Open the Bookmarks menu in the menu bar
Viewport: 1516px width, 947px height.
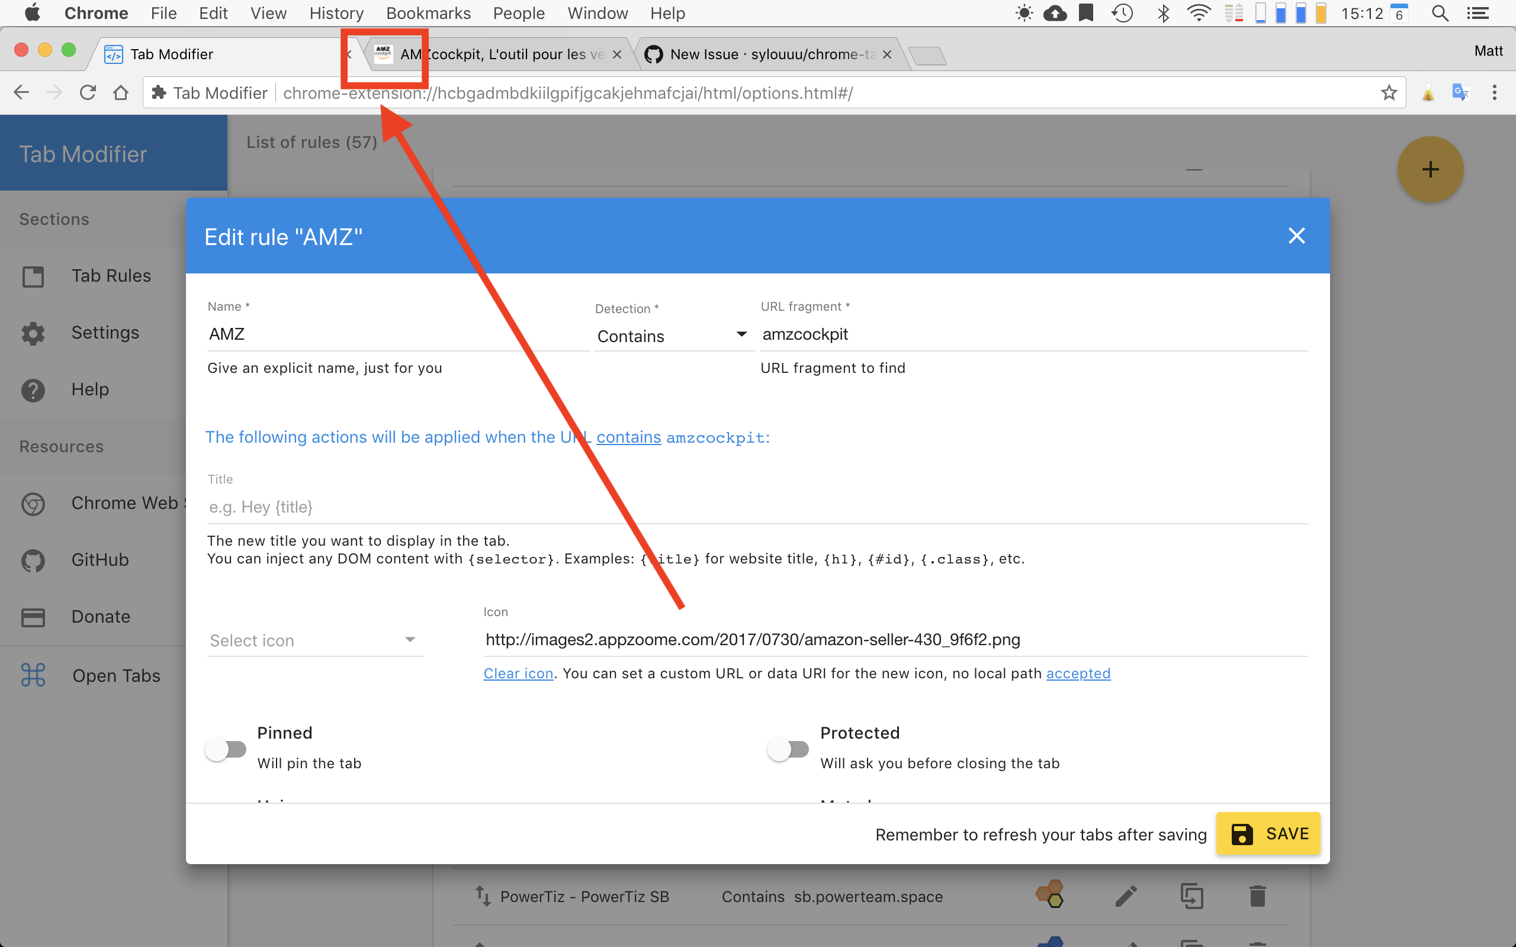[429, 12]
